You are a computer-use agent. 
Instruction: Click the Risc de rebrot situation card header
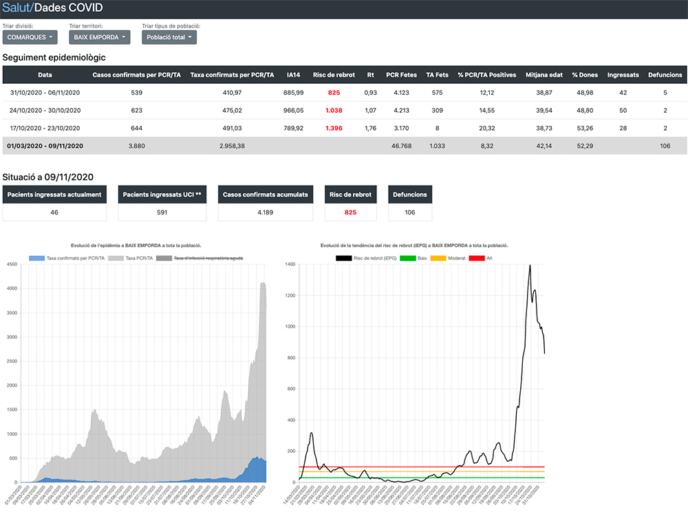351,194
